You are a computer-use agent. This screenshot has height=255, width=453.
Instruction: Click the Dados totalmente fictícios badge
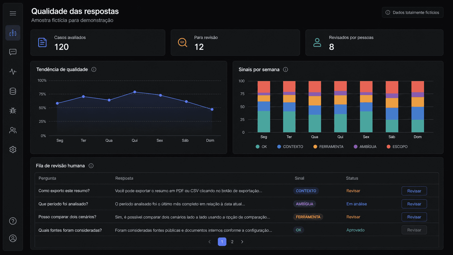pyautogui.click(x=413, y=12)
